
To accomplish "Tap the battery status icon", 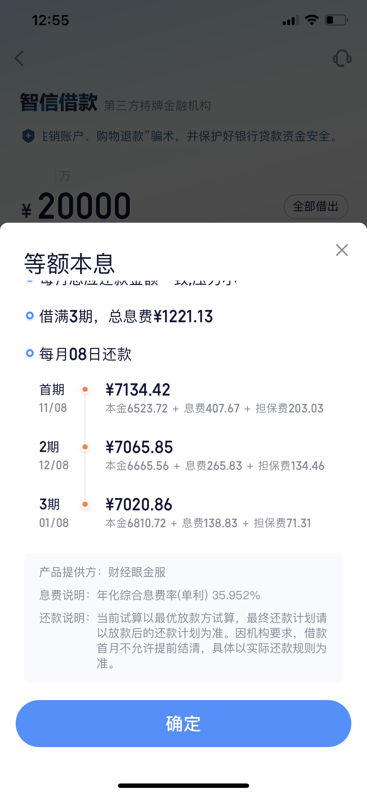I will [x=336, y=20].
